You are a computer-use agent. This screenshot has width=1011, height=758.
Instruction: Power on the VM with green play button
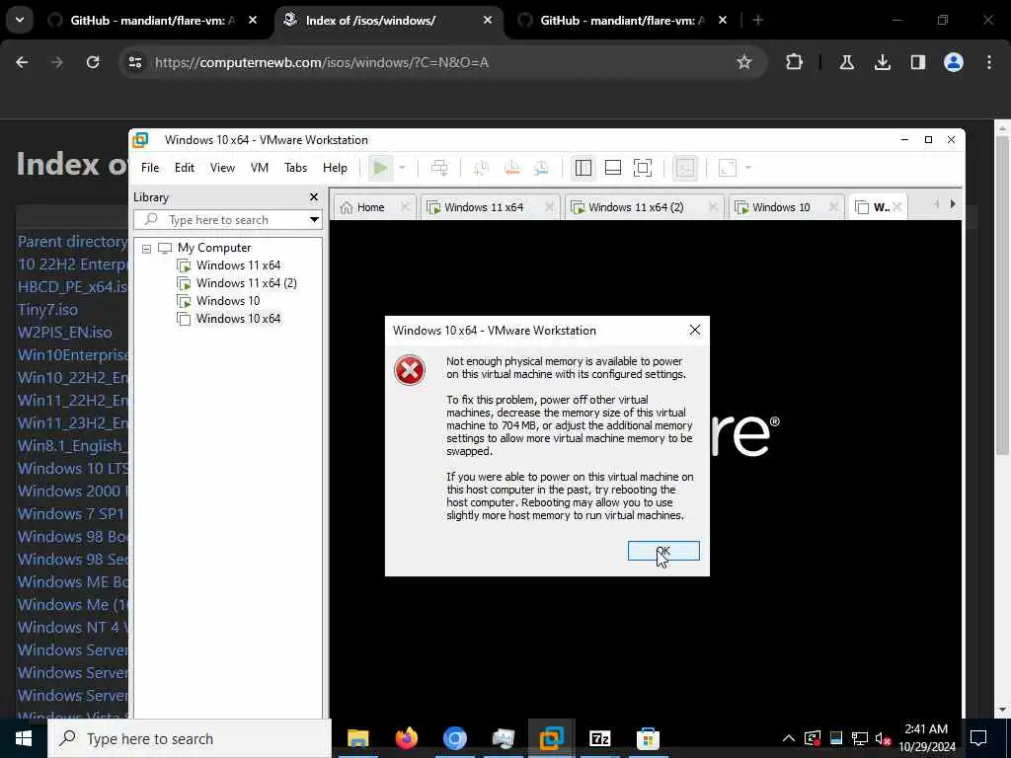(x=380, y=168)
